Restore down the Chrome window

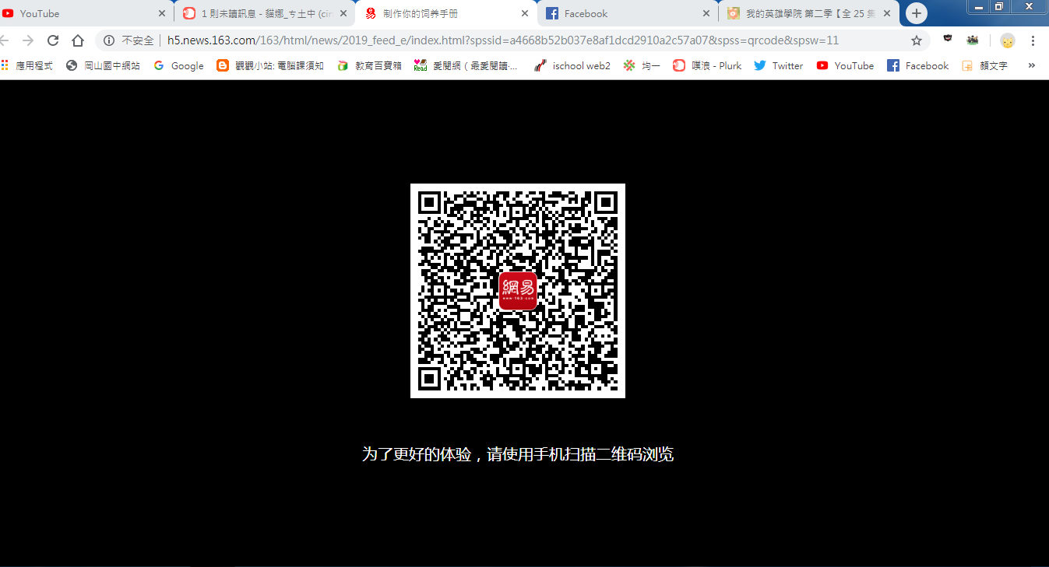click(999, 6)
